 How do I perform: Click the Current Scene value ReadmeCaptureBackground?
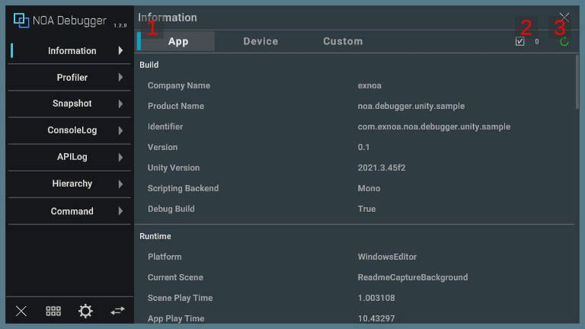[412, 277]
